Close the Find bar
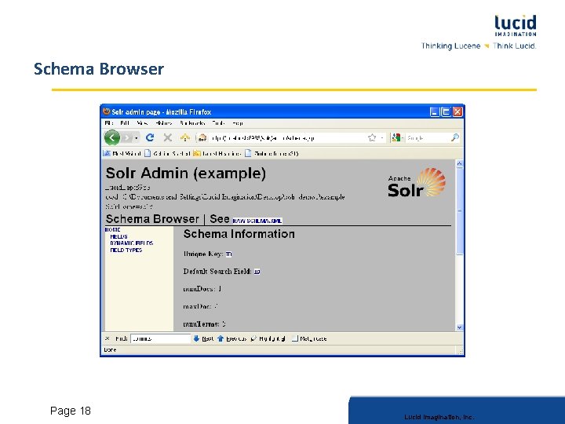565x424 pixels. [107, 338]
